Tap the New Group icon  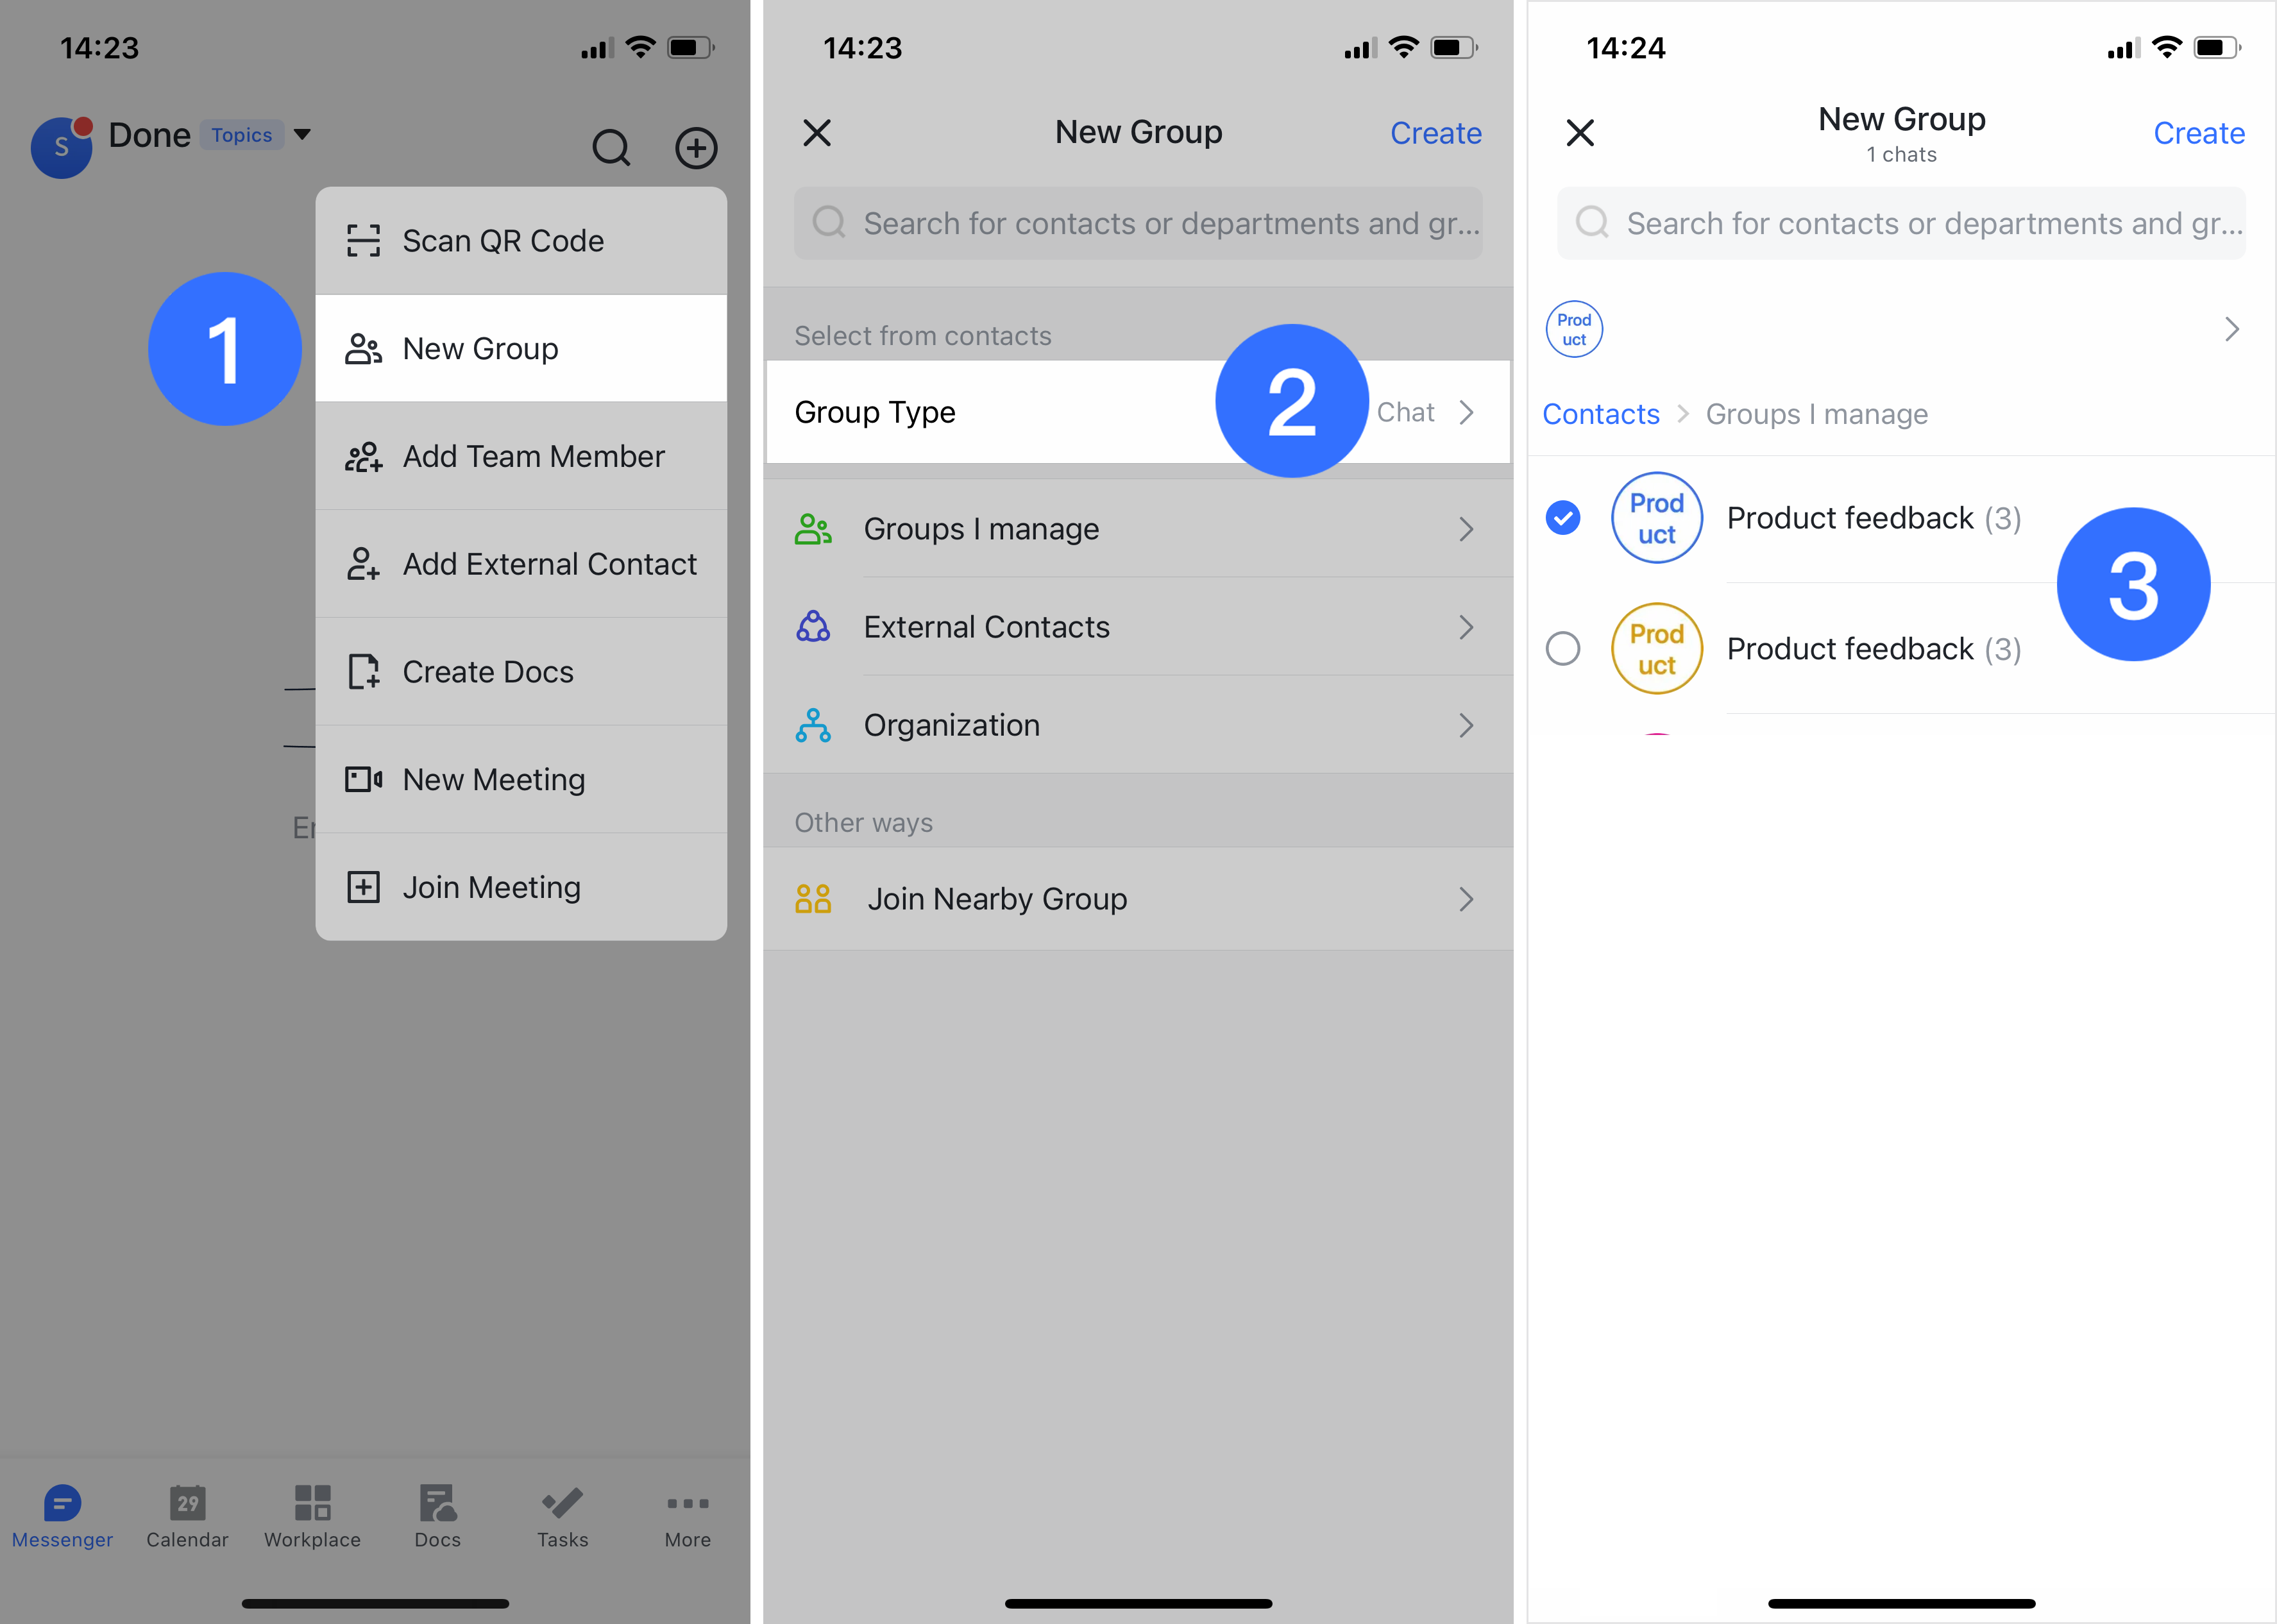pyautogui.click(x=364, y=346)
